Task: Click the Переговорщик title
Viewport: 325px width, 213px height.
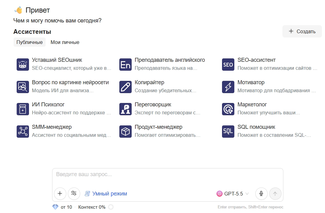Action: click(x=153, y=105)
